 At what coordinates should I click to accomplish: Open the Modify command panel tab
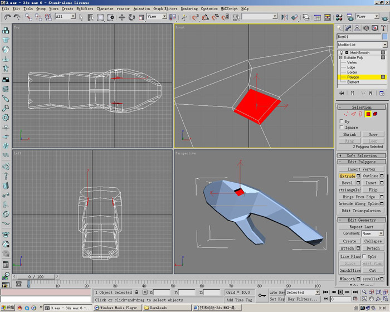pyautogui.click(x=348, y=28)
